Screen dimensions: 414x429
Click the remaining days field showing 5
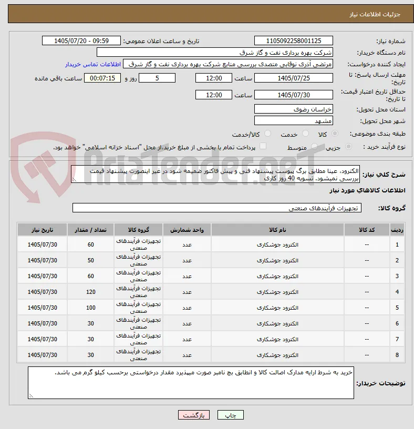[x=157, y=78]
